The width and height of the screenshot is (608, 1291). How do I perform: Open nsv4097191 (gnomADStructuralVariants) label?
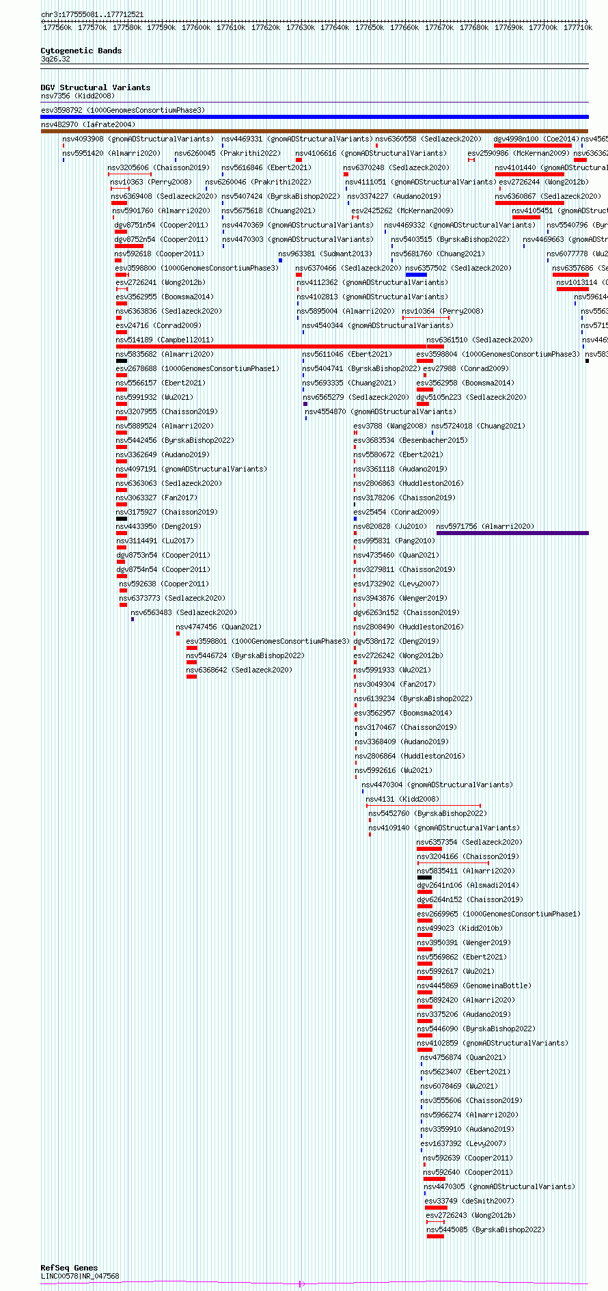tap(191, 469)
